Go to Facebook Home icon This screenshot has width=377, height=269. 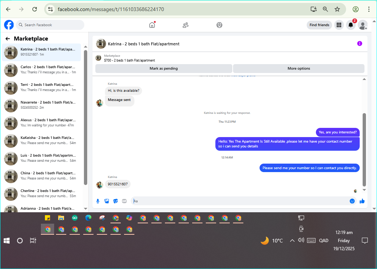(x=152, y=25)
